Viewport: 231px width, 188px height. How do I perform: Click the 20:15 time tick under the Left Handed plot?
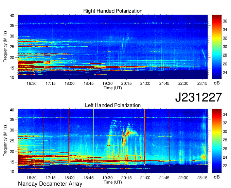pyautogui.click(x=126, y=178)
